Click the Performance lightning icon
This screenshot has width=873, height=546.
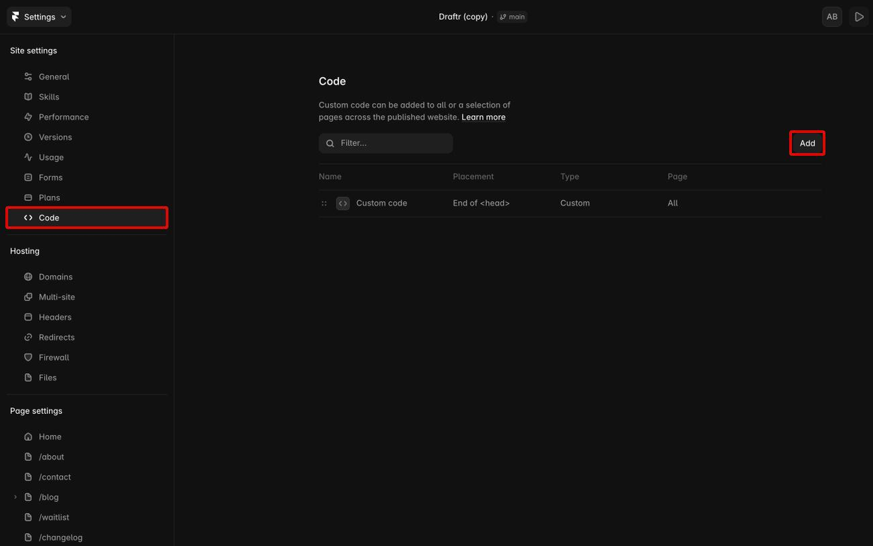click(28, 117)
